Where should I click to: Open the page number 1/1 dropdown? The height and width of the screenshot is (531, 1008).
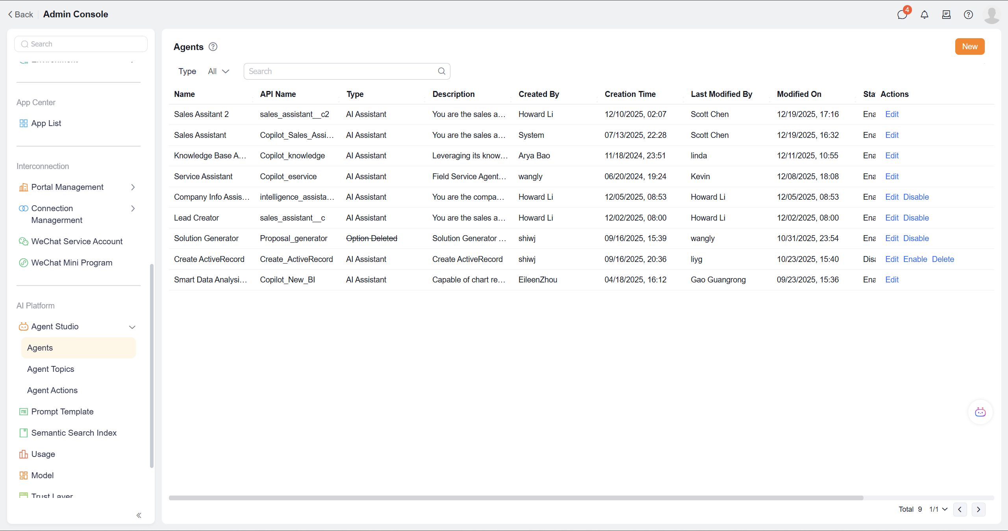coord(938,509)
